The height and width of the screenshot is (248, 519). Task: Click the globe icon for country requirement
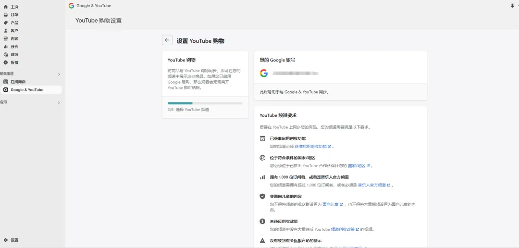click(262, 158)
